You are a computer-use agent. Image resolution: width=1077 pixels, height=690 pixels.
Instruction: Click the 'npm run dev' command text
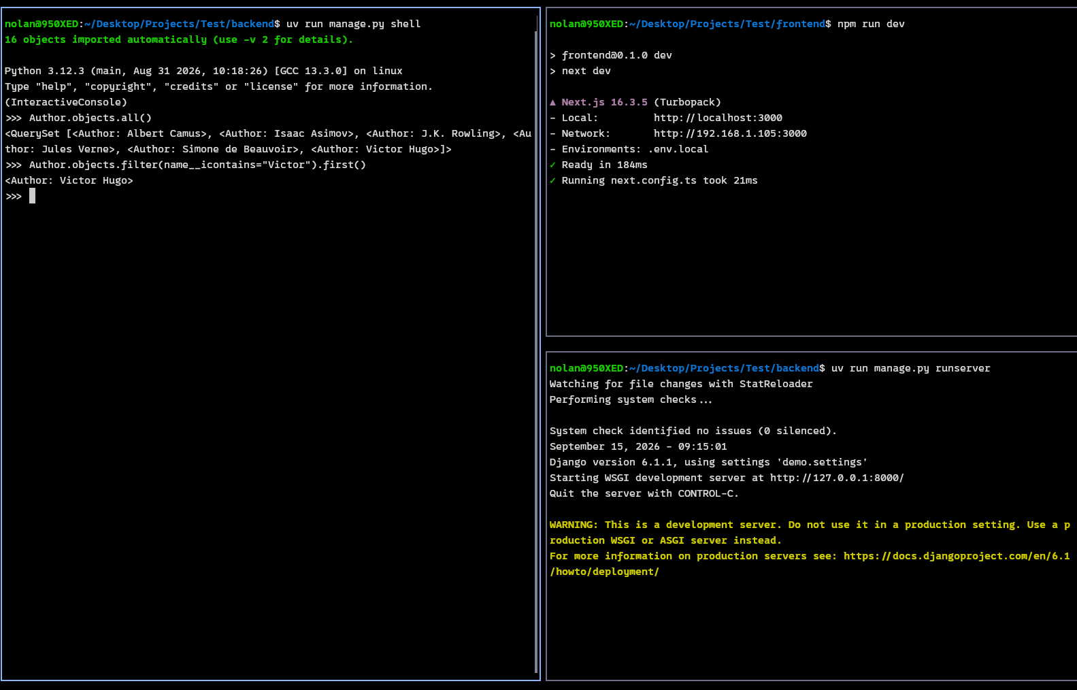point(871,24)
